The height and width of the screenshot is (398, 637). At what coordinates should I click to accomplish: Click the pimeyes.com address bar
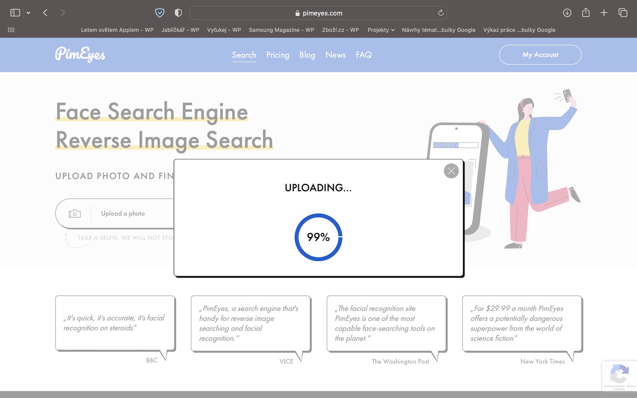318,13
